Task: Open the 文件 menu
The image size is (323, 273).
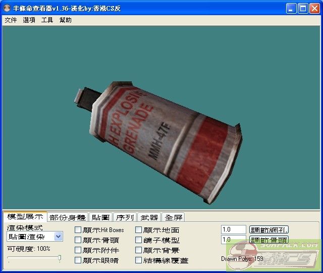Action: 11,20
